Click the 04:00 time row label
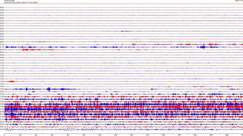 coord(2,28)
